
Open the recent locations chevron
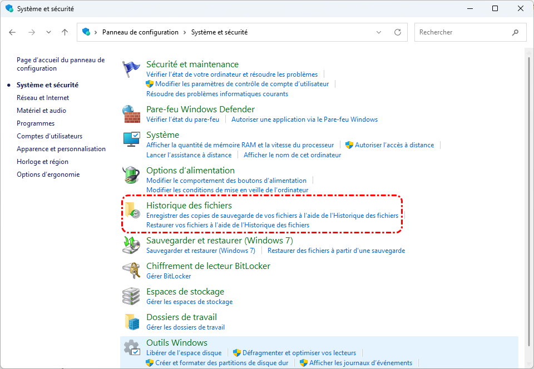pyautogui.click(x=48, y=32)
